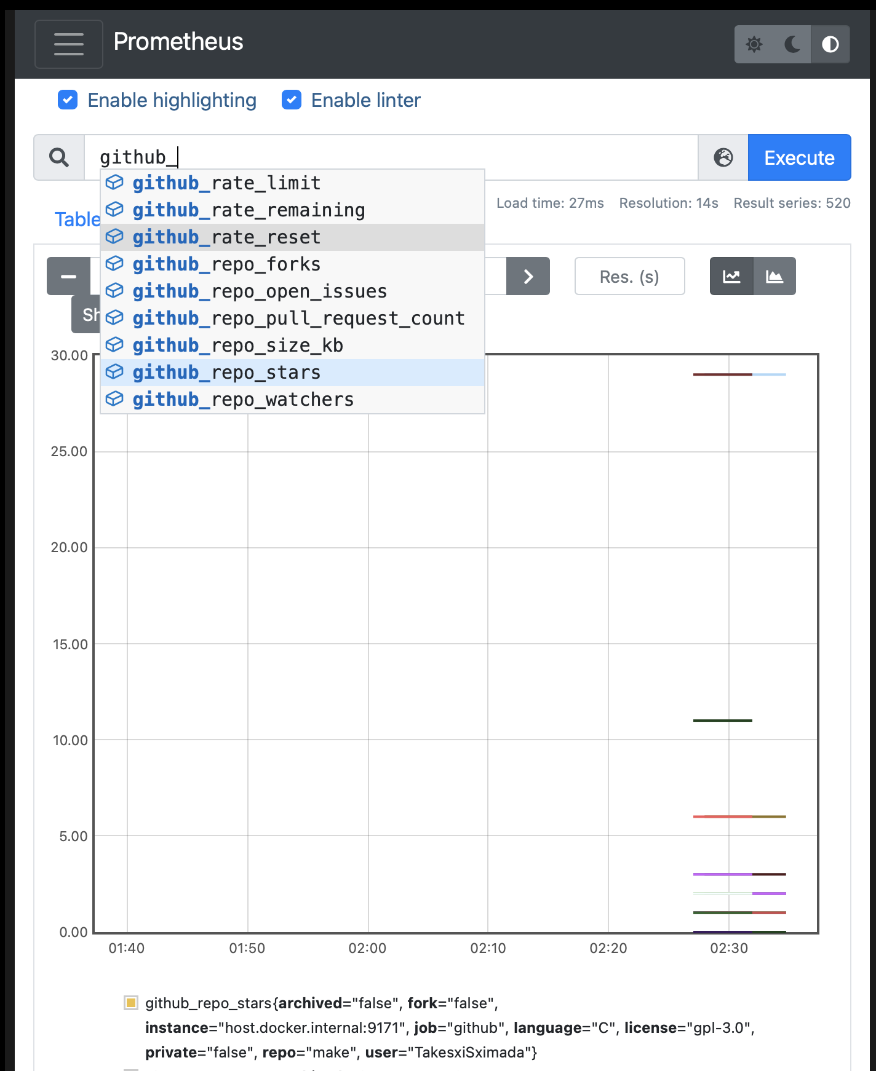Click metric icon beside github_rate_remaining
This screenshot has height=1071, width=876.
coord(114,210)
